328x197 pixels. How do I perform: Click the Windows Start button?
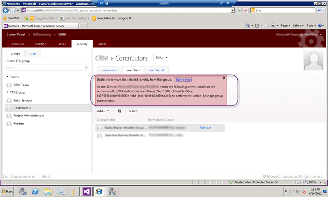click(x=7, y=191)
